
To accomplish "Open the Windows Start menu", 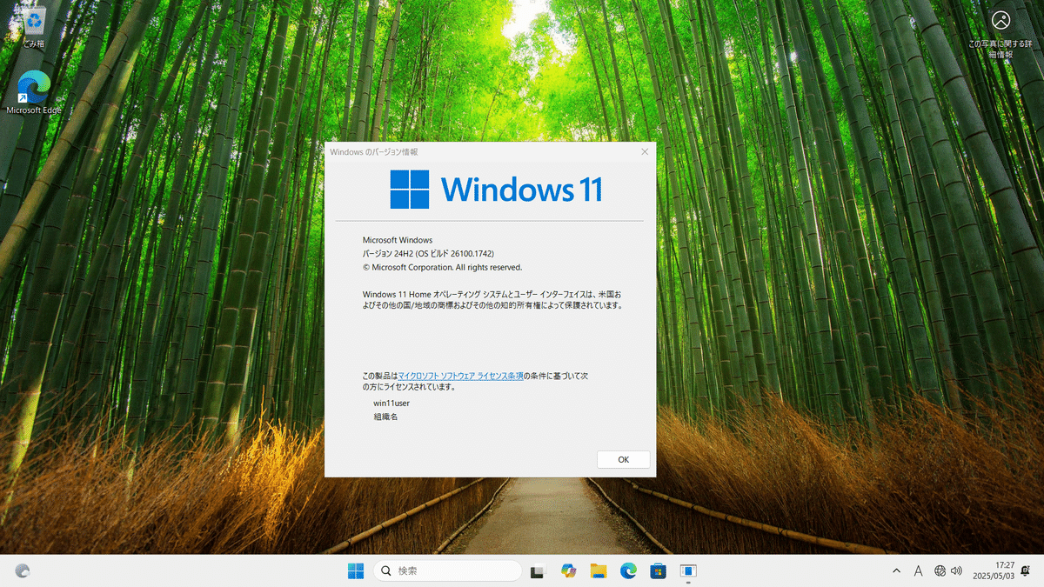I will coord(356,570).
